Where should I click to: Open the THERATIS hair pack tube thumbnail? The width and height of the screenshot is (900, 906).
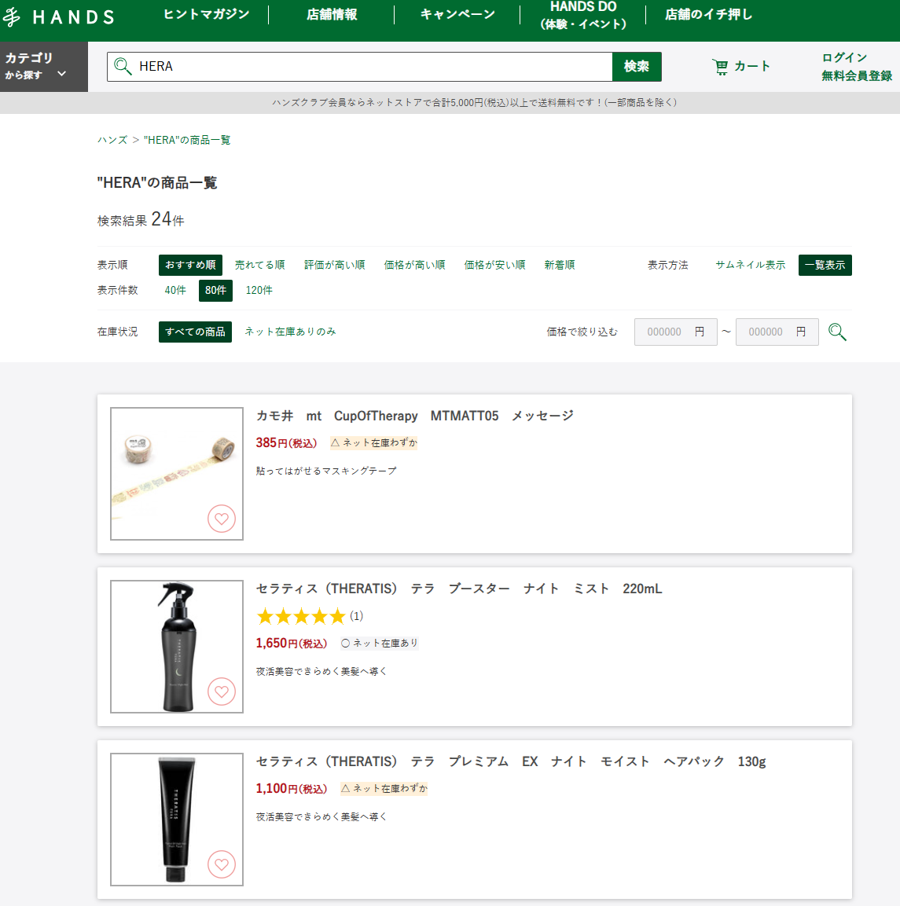[x=177, y=820]
